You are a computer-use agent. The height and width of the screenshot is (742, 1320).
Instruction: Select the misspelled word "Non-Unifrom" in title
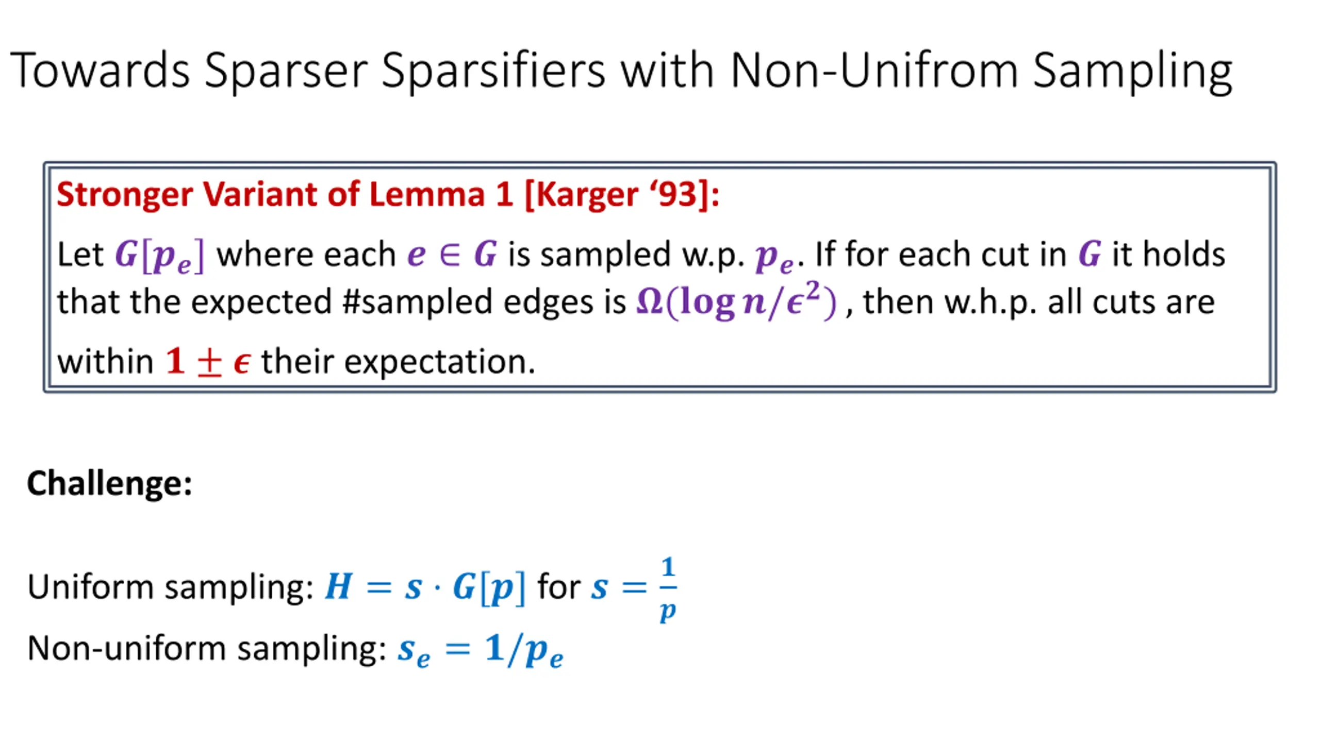873,70
